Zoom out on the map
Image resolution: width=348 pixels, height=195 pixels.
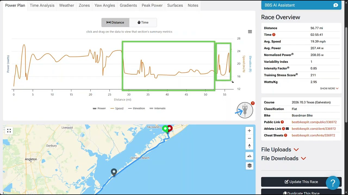[x=249, y=138]
